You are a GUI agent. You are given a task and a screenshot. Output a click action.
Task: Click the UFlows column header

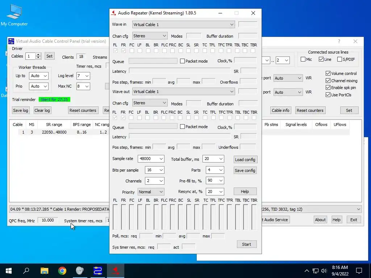(340, 125)
